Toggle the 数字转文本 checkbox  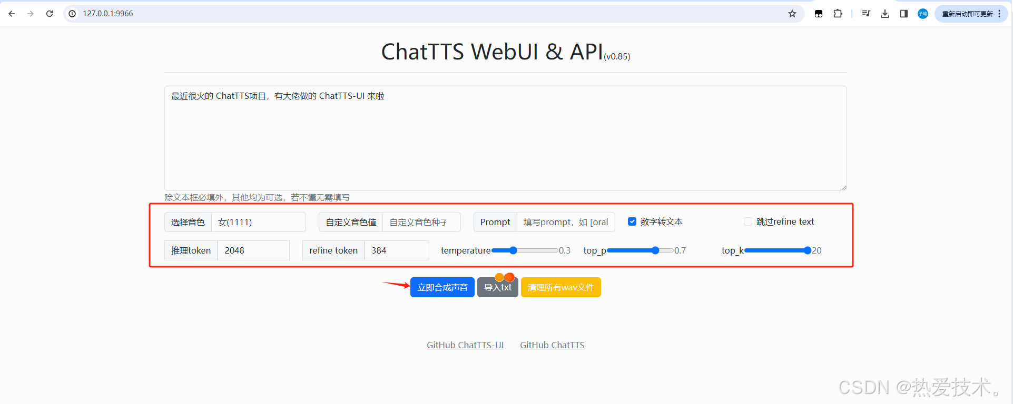point(632,221)
